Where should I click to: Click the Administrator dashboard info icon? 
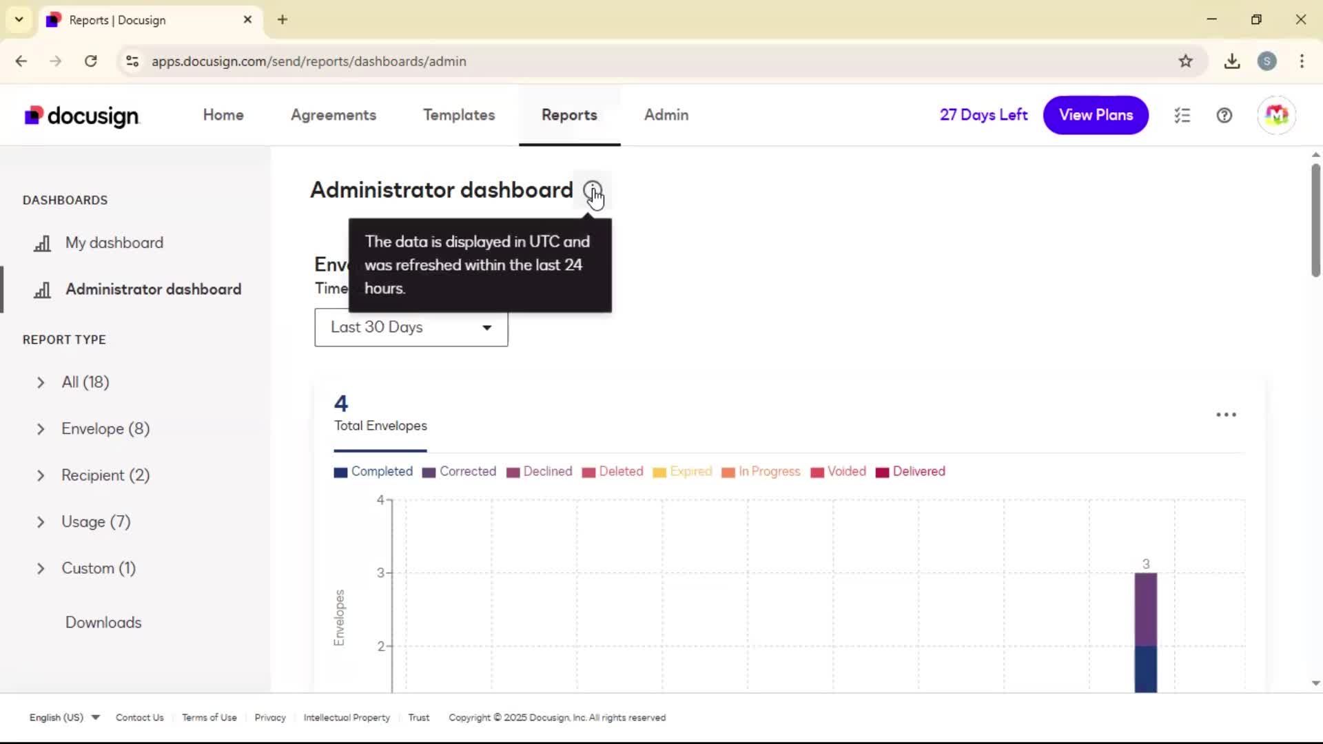click(x=593, y=189)
